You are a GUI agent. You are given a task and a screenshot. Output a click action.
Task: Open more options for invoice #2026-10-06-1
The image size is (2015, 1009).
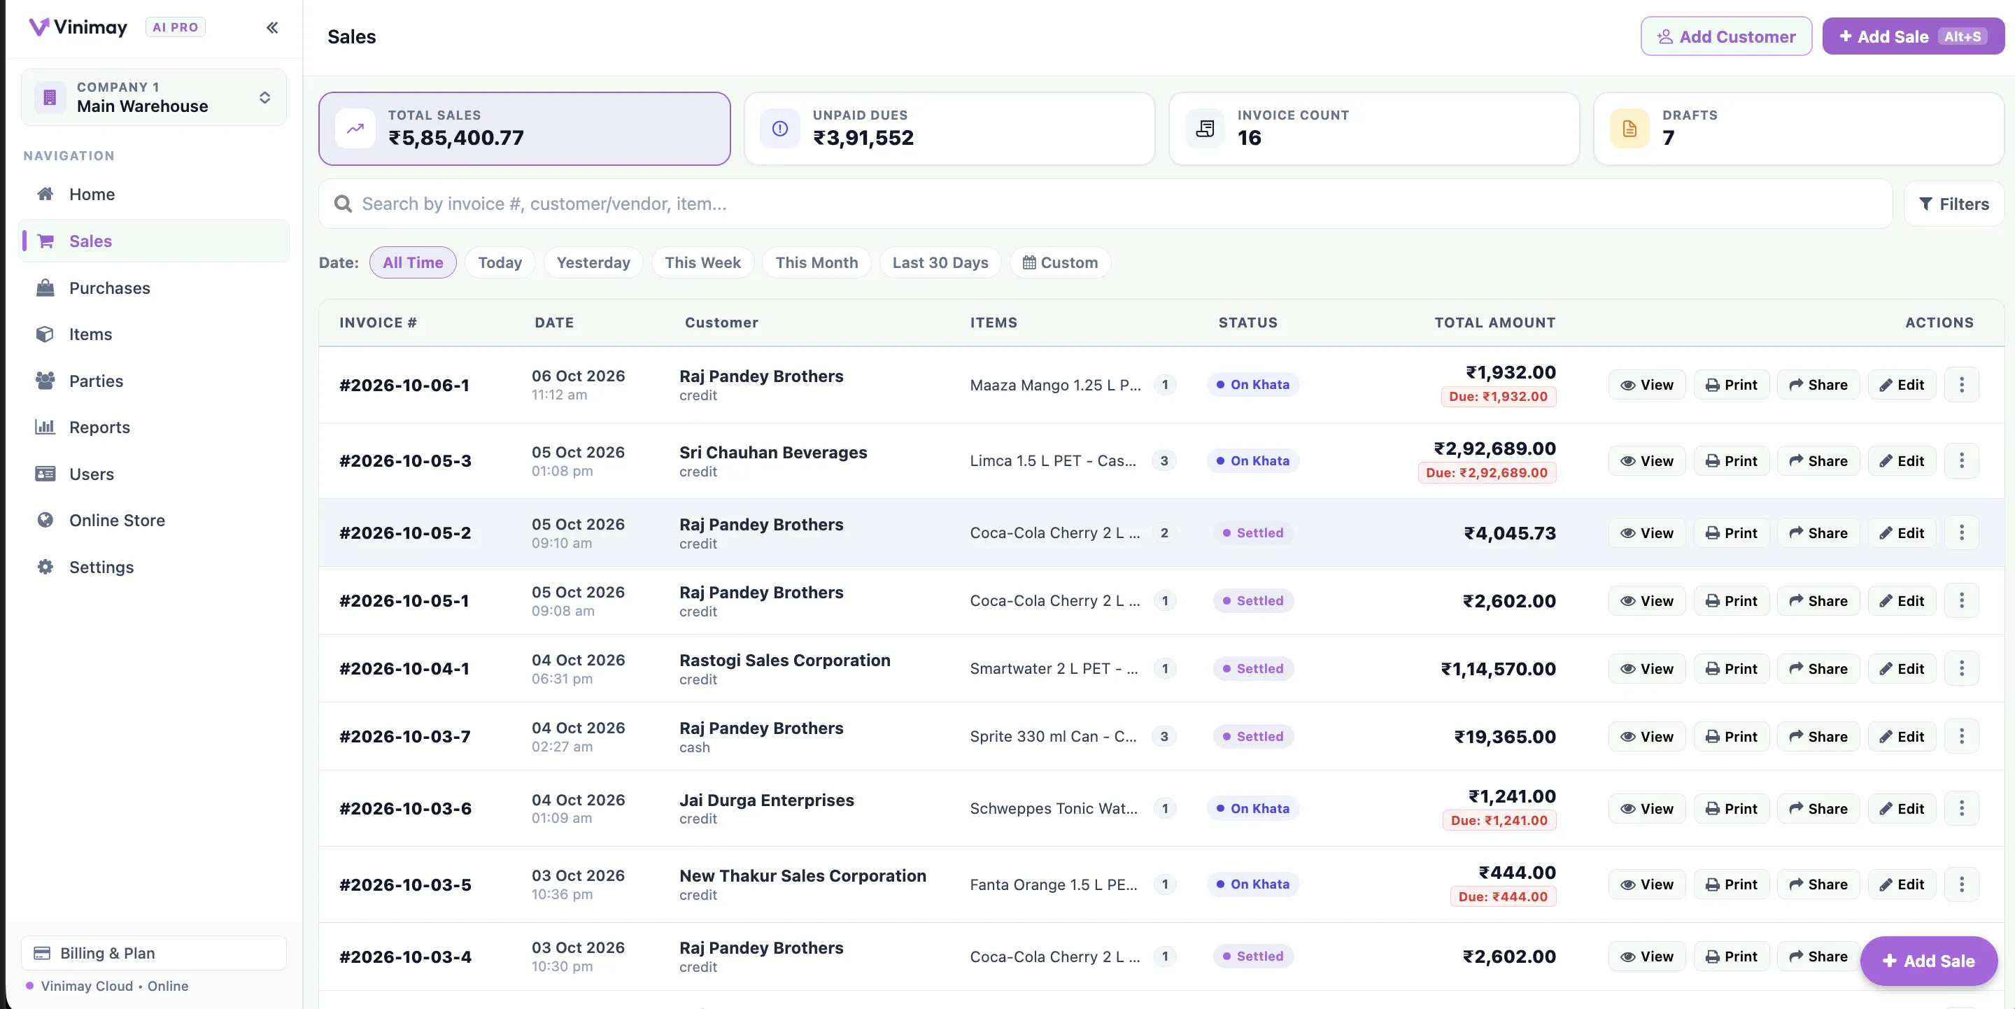coord(1961,384)
